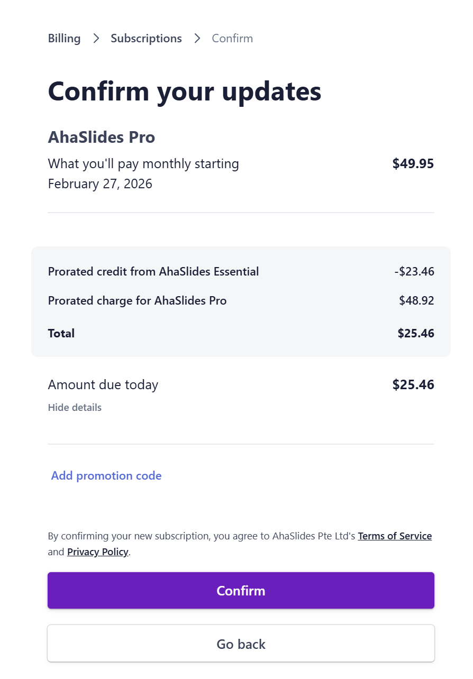Go to the Subscriptions breadcrumb
This screenshot has width=473, height=679.
(x=146, y=39)
